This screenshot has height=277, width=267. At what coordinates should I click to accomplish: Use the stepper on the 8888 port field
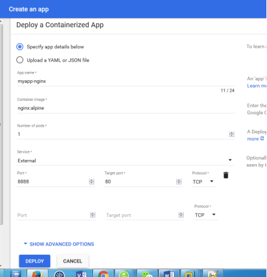click(92, 182)
